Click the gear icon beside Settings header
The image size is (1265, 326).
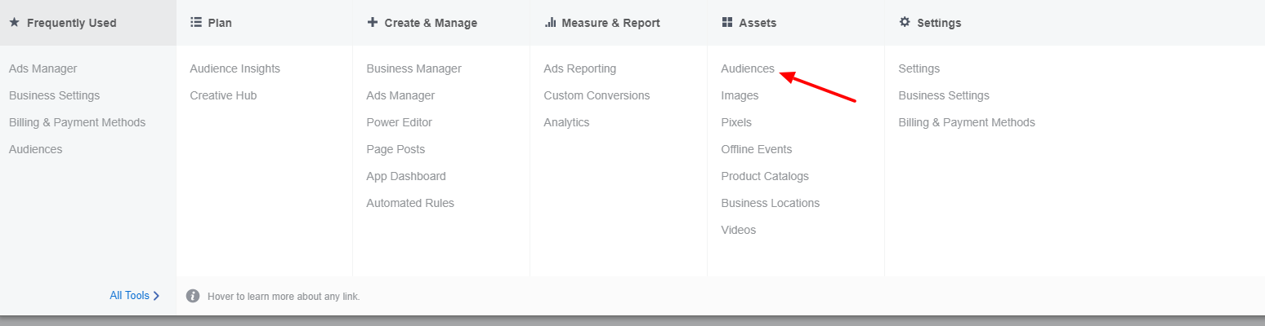tap(905, 23)
